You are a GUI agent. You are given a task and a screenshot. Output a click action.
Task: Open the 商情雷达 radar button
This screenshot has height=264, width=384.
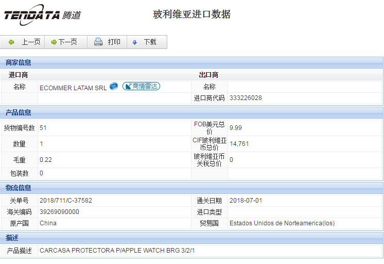click(x=141, y=87)
